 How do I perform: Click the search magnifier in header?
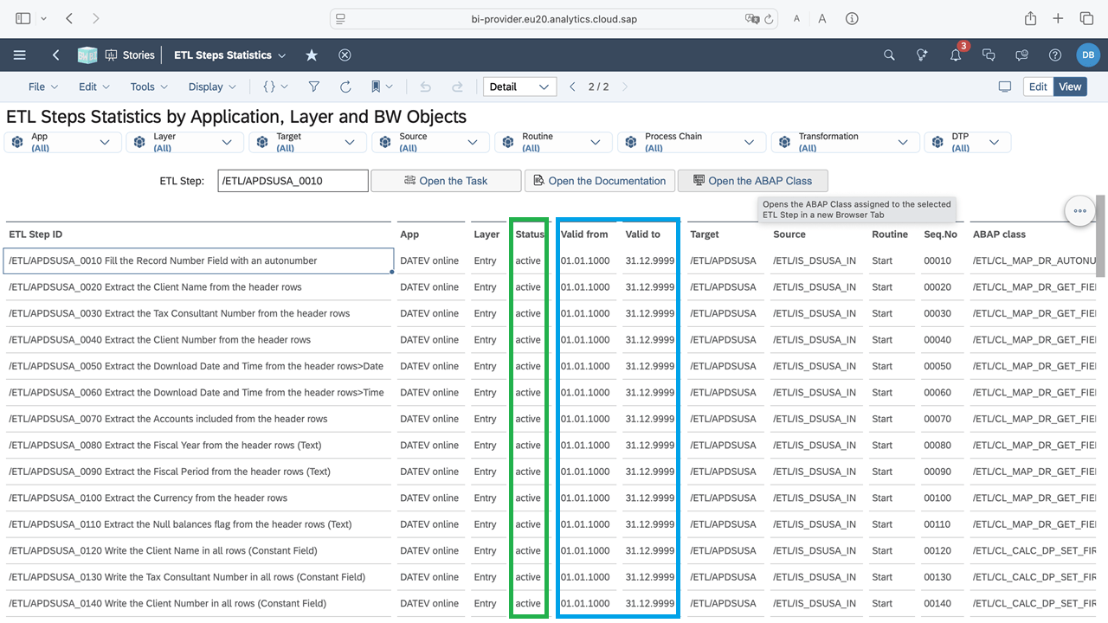pos(889,55)
